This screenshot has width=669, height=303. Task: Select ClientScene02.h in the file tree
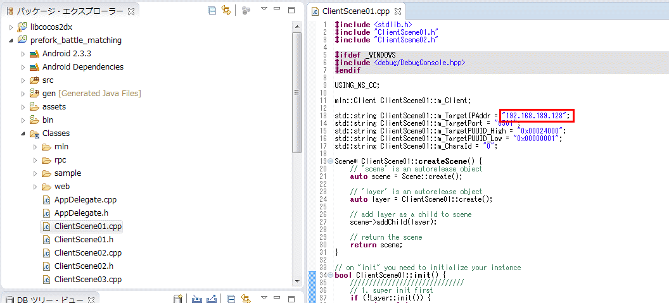point(84,266)
